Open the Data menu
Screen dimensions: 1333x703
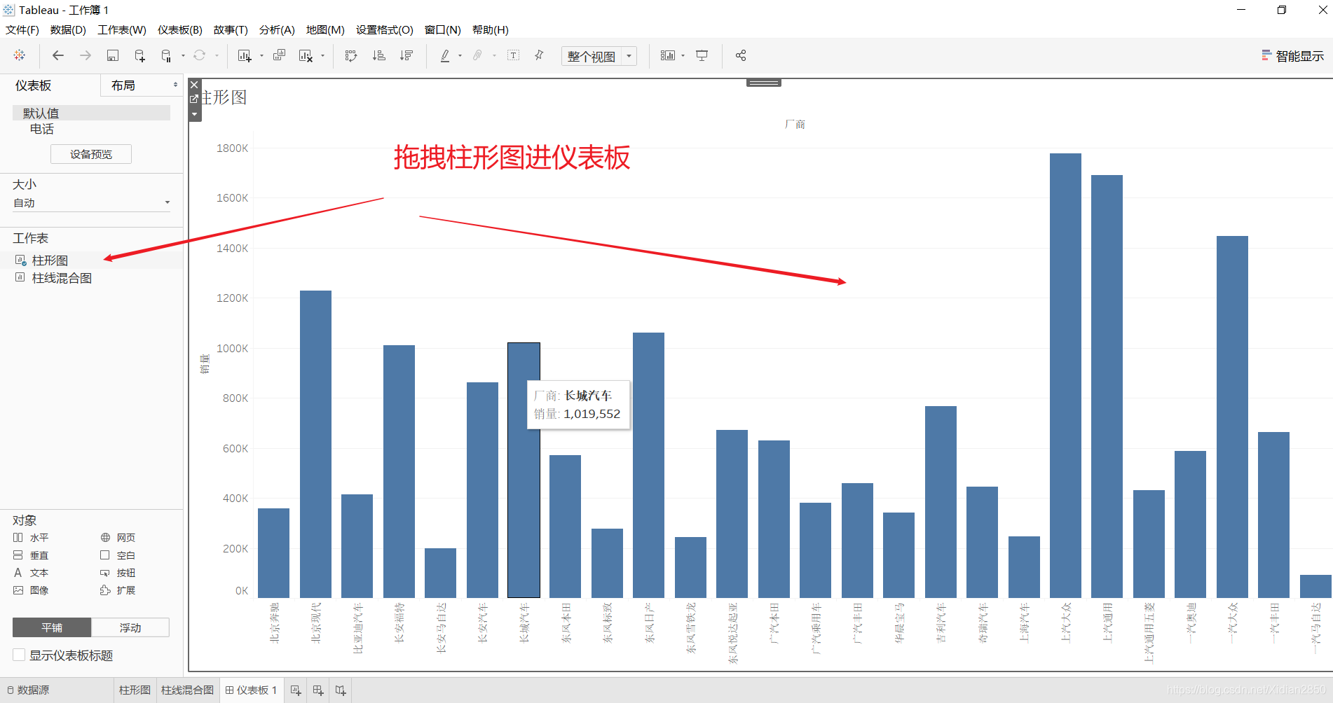tap(68, 30)
